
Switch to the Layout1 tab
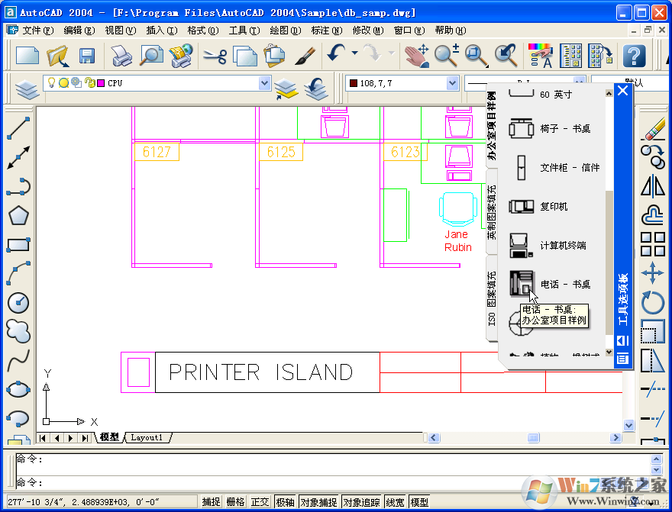click(145, 438)
